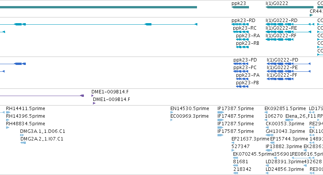This screenshot has height=175, width=323.
Task: Click the long purple feature line left of DME1-009B14.F
Action: coord(42,96)
